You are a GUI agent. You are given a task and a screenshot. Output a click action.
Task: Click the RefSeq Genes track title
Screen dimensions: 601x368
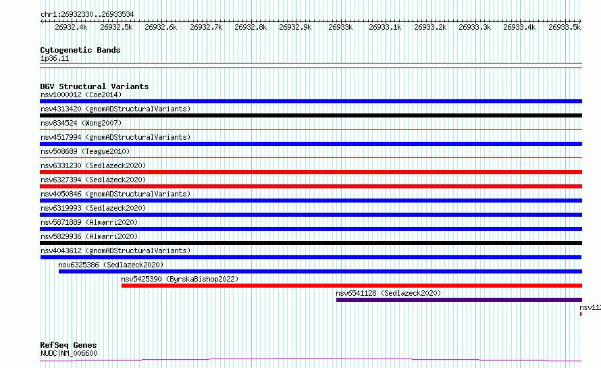tap(68, 346)
